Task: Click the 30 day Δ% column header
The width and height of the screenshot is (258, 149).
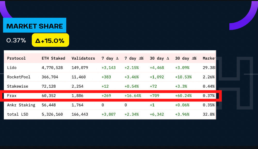Action: (186, 58)
